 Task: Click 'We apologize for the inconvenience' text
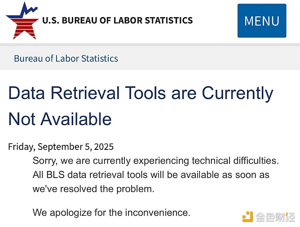click(x=111, y=212)
